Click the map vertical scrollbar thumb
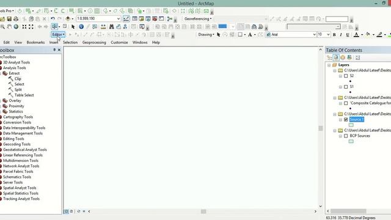This screenshot has height=220, width=391. pyautogui.click(x=320, y=128)
